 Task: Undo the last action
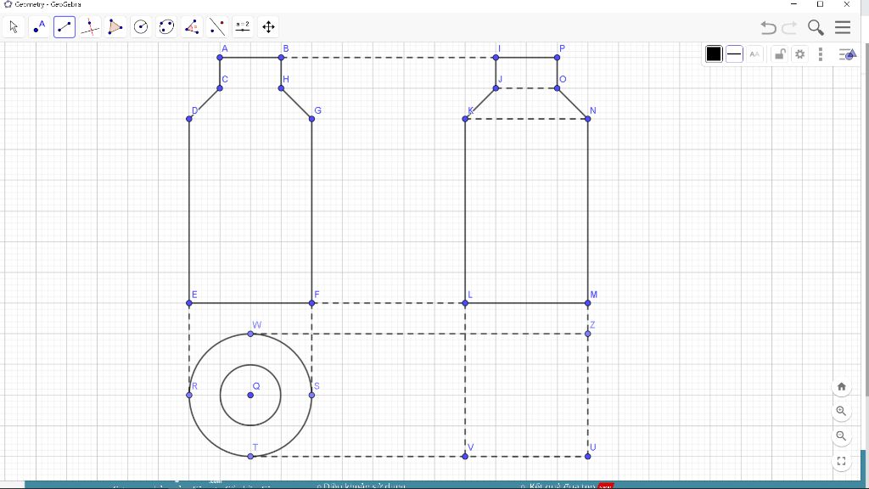point(768,27)
